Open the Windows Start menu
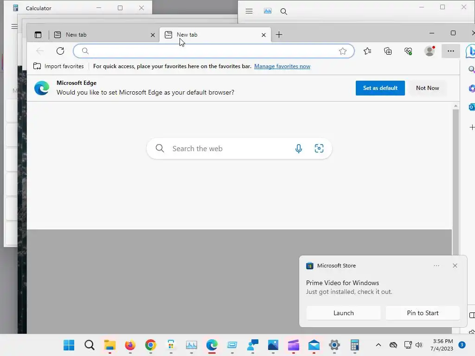The height and width of the screenshot is (356, 475). [69, 345]
